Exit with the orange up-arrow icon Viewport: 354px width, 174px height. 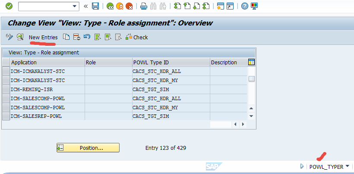(x=120, y=6)
